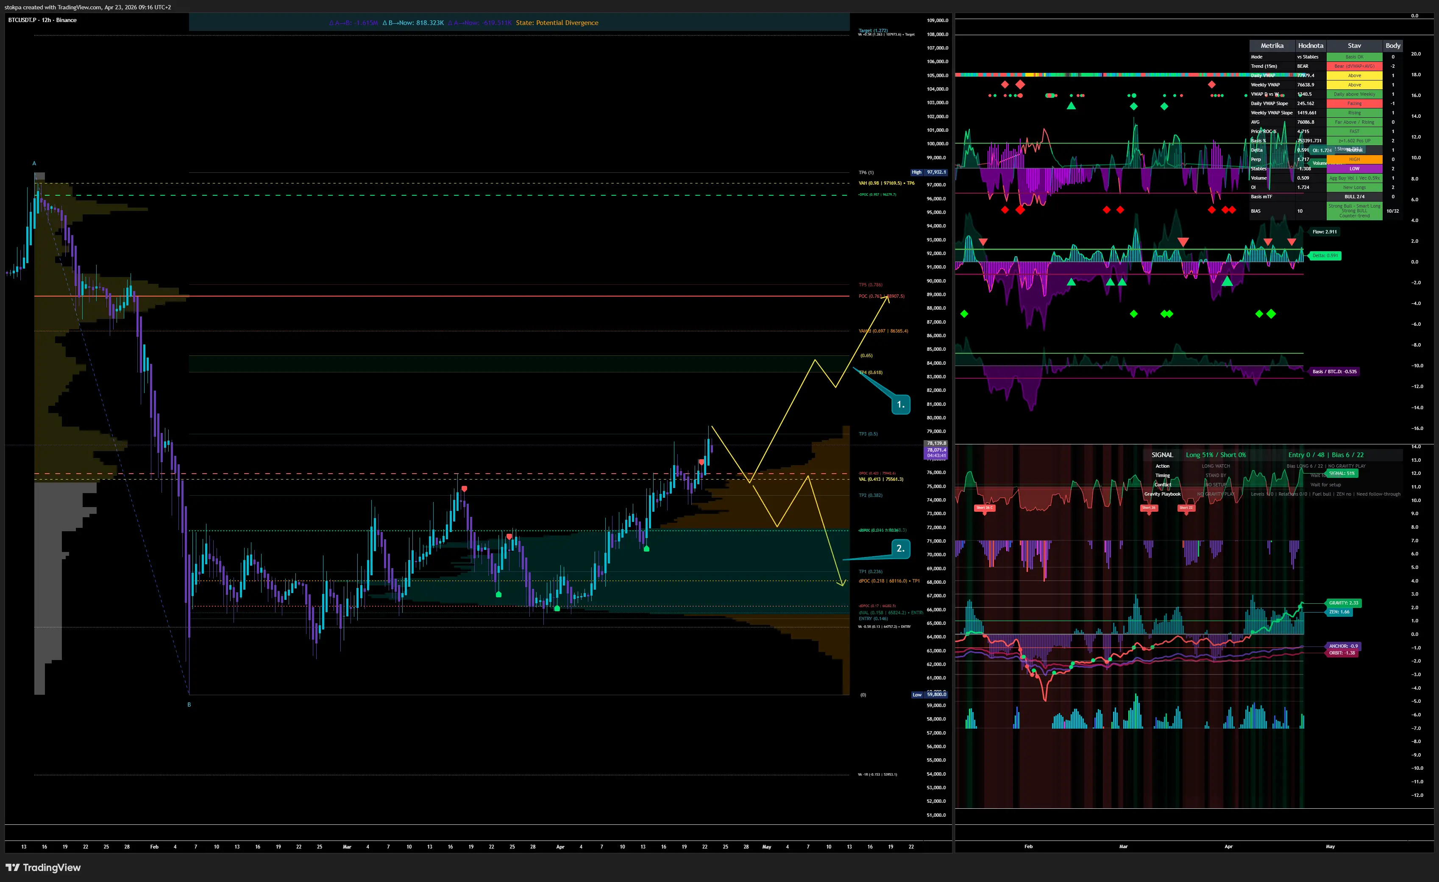1439x882 pixels.
Task: Click the BTCUSDT.P 12h Binance symbol title
Action: coord(42,20)
